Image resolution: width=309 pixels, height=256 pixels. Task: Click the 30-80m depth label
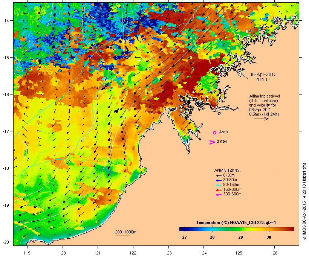(230, 180)
